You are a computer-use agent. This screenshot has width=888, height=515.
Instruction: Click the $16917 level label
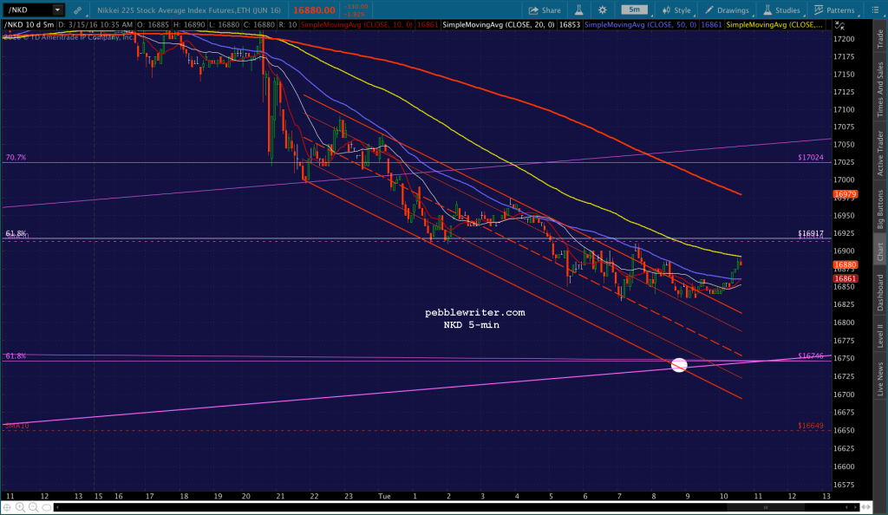811,233
